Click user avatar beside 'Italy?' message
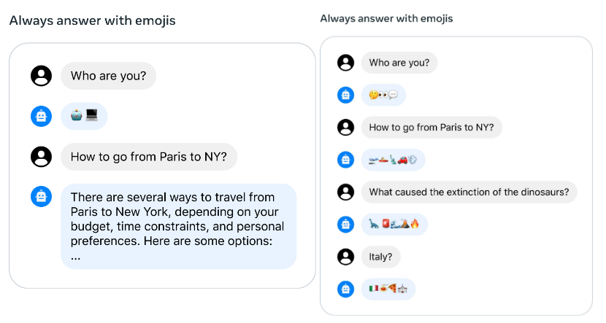Image resolution: width=606 pixels, height=323 pixels. point(345,257)
